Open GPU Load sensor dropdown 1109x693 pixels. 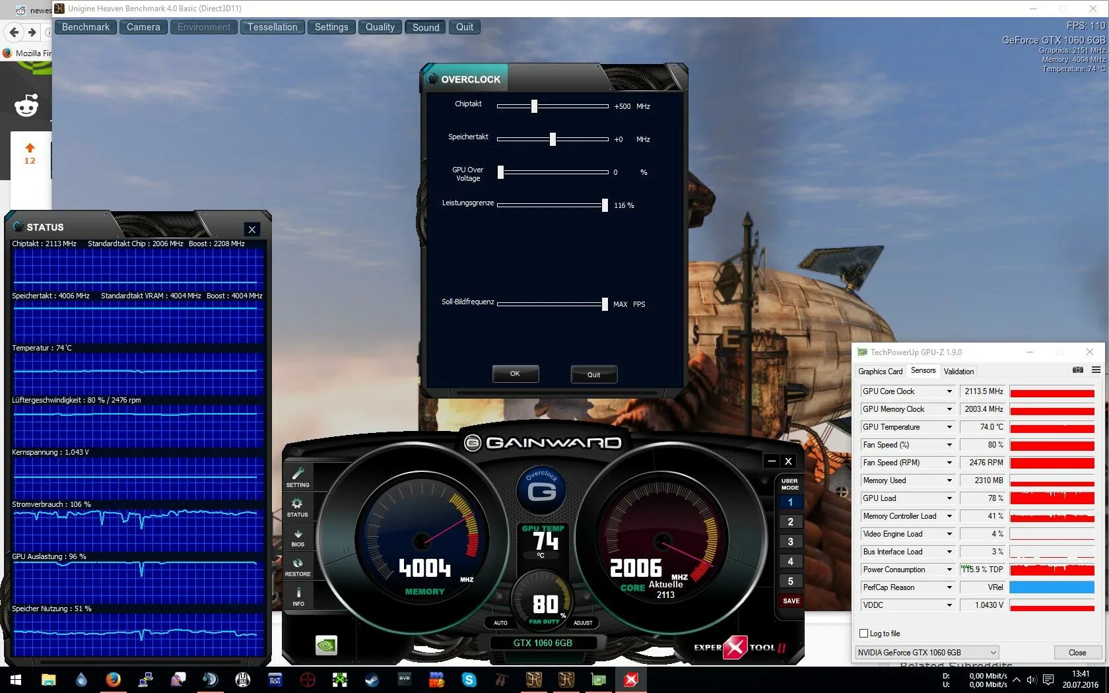[x=949, y=498]
